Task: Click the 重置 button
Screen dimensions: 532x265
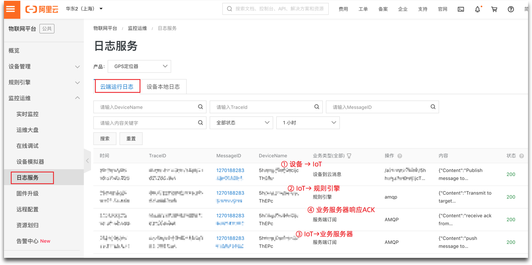Action: 131,139
